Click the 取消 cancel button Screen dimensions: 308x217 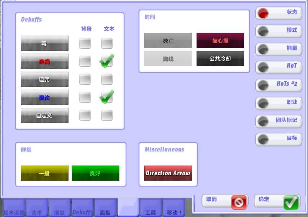[x=225, y=201]
